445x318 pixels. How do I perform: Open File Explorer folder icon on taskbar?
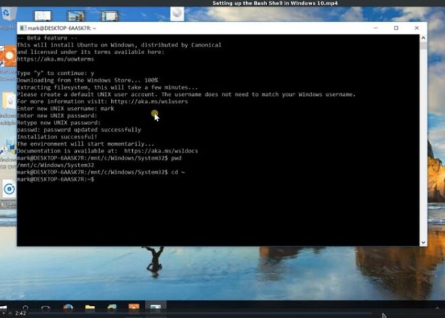[90, 307]
